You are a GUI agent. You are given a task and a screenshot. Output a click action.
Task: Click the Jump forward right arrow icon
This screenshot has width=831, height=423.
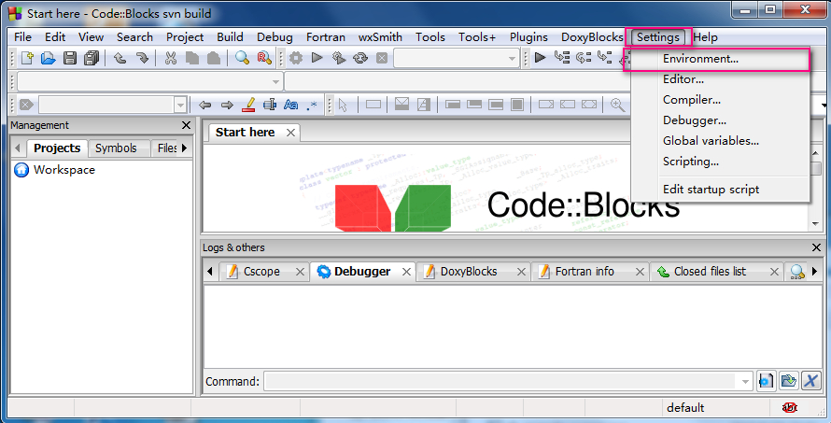tap(227, 105)
